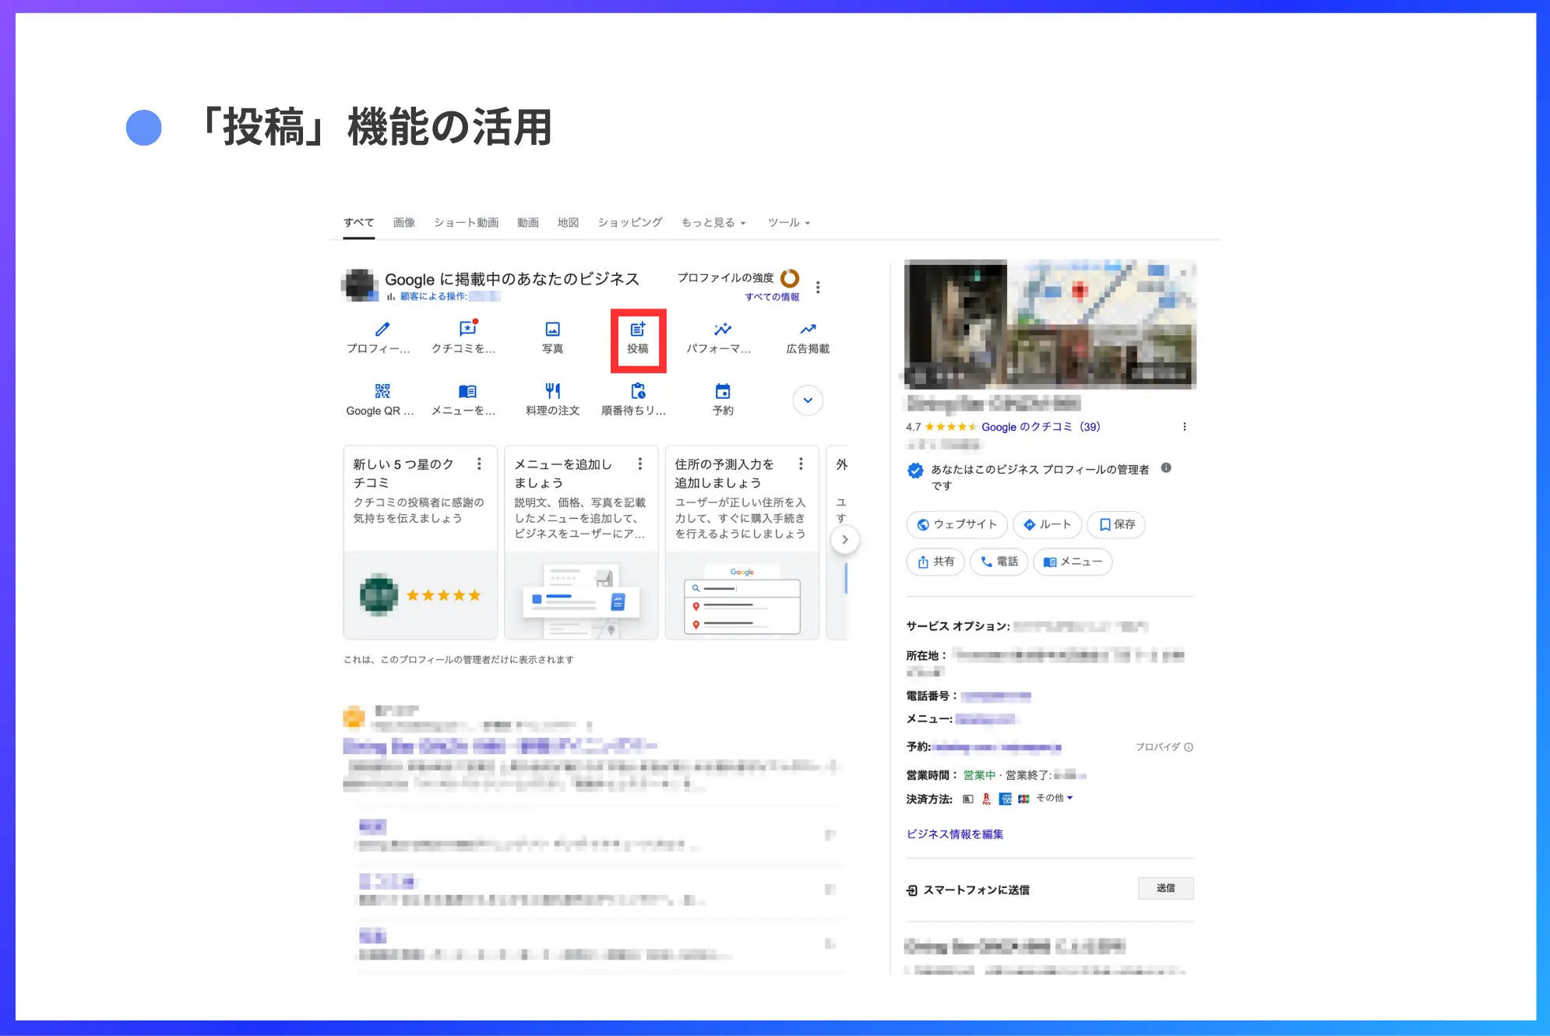Switch to the 画像 search tab

coord(403,222)
